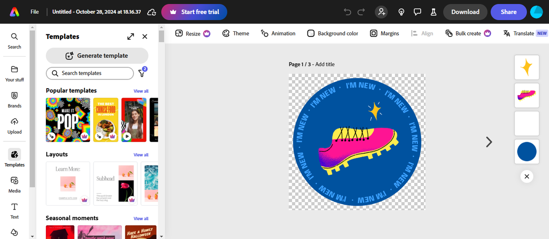Screen dimensions: 549x239
Task: Click the Adobe Express home logo
Action: [x=15, y=12]
